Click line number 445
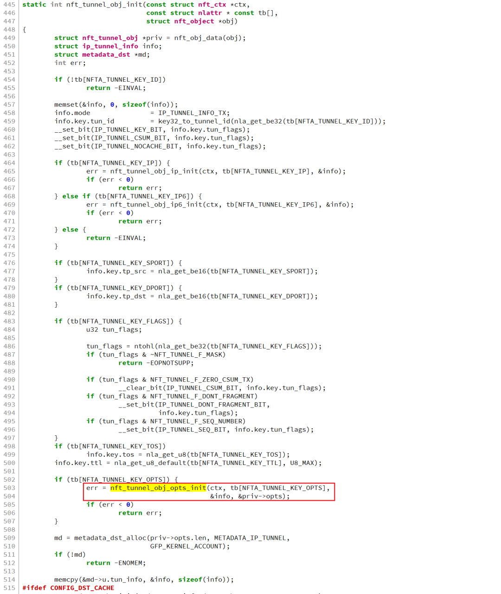The image size is (501, 594). 9,4
